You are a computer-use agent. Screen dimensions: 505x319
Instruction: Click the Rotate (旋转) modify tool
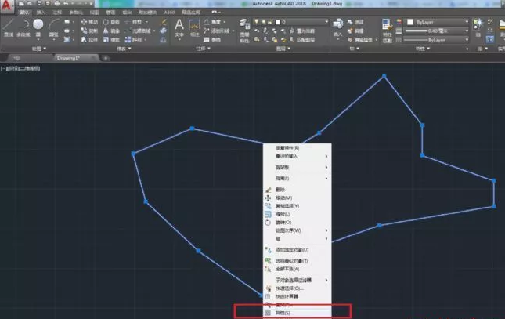point(111,22)
